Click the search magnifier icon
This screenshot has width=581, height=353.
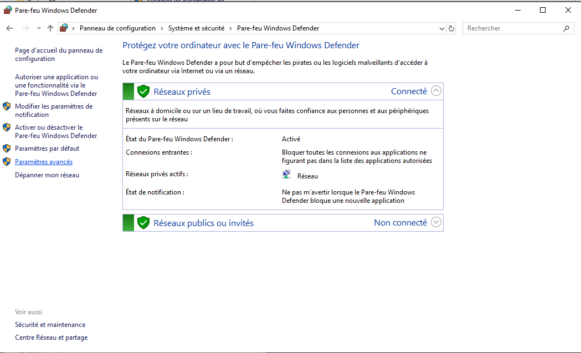[566, 28]
